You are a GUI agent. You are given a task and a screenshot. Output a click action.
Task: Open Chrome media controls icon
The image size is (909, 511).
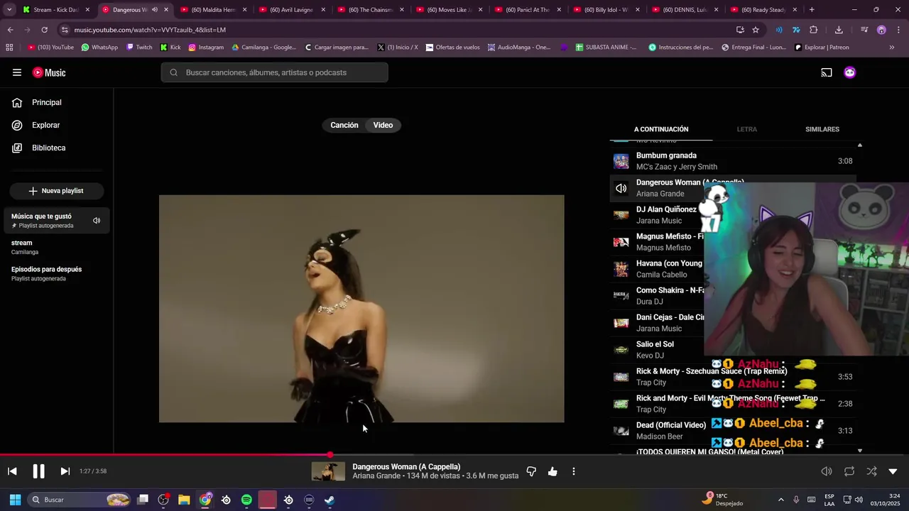[864, 30]
